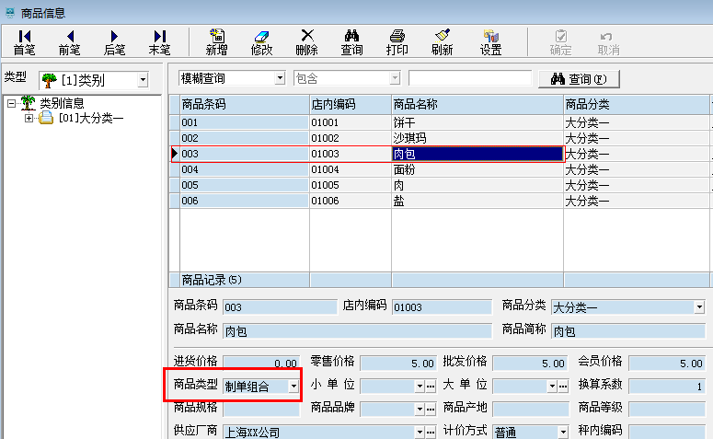Click the 店内编码 field showing 01003

click(442, 307)
